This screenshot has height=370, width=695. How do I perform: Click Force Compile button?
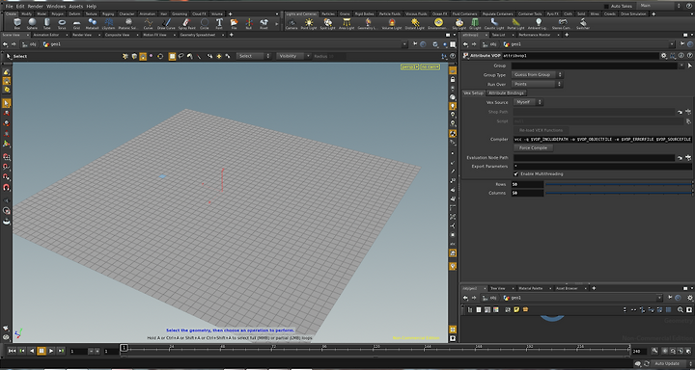coord(533,147)
